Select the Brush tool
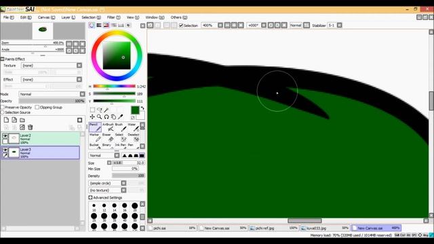Image resolution: width=434 pixels, height=244 pixels. click(121, 127)
